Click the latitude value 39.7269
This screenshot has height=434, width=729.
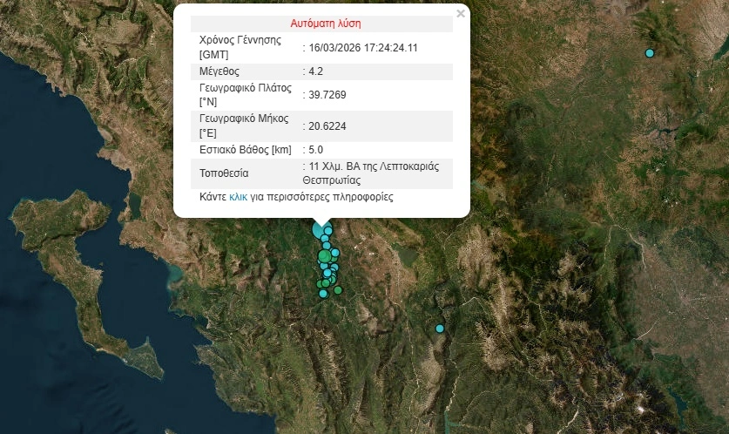(327, 94)
